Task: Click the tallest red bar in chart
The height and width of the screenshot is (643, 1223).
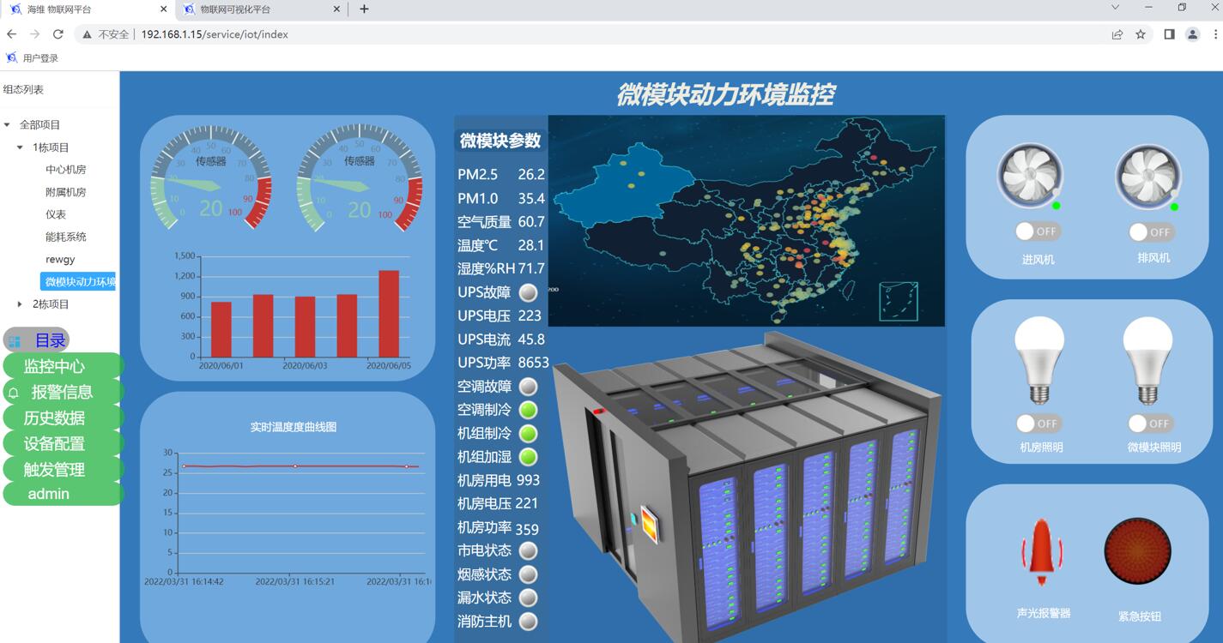Action: coord(389,313)
